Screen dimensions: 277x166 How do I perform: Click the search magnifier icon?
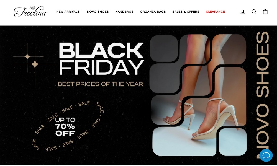click(x=254, y=12)
